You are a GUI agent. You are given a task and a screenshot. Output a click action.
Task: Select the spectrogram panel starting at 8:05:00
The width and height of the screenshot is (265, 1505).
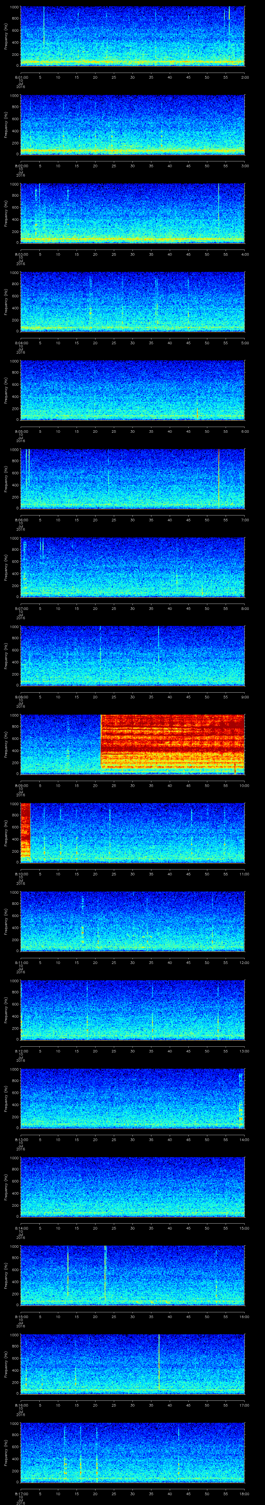(133, 390)
